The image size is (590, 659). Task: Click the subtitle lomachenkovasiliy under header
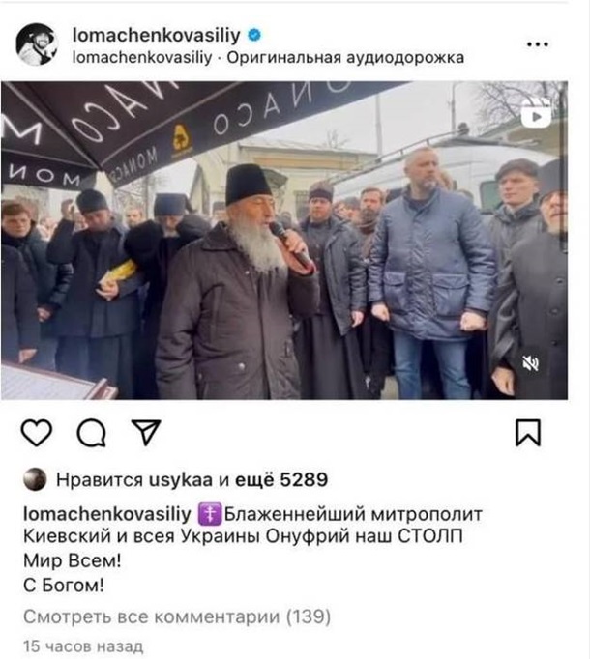coord(142,58)
